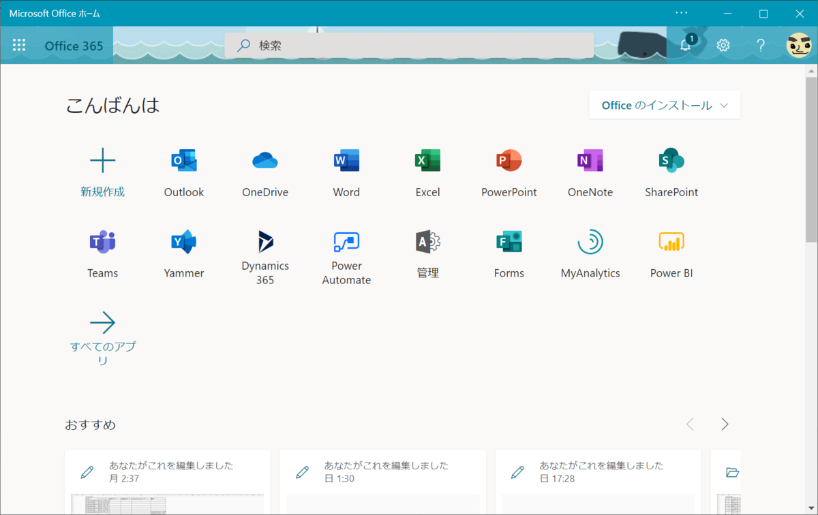The image size is (818, 515).
Task: Show previous おすすめ items arrow
Action: point(690,424)
